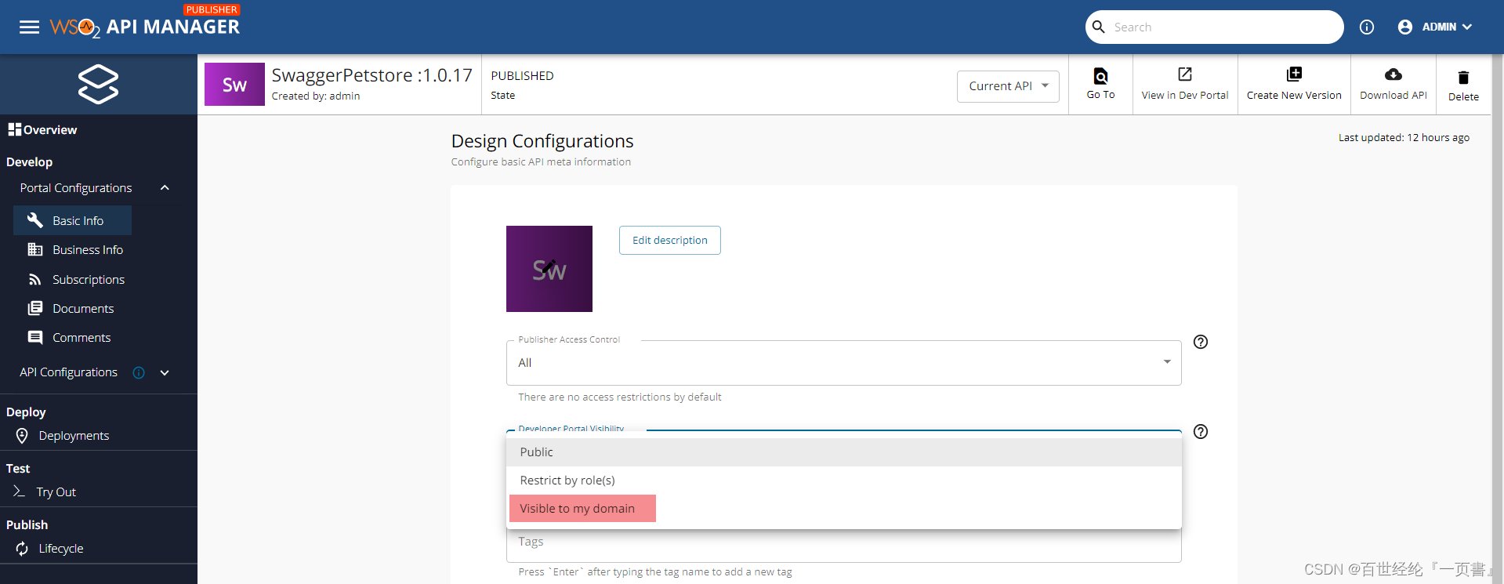The image size is (1504, 584).
Task: Click the APIs layered stack icon
Action: [x=98, y=84]
